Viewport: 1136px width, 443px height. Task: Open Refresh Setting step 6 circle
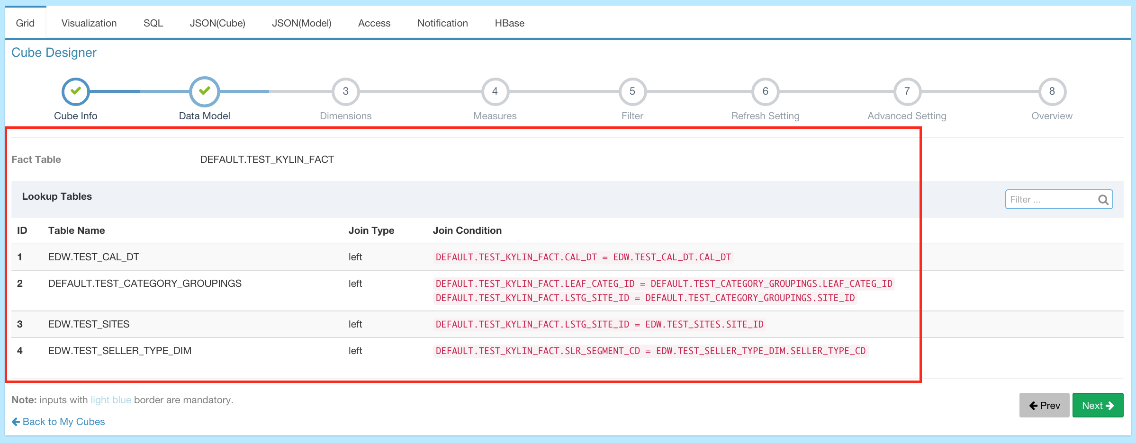(x=765, y=91)
